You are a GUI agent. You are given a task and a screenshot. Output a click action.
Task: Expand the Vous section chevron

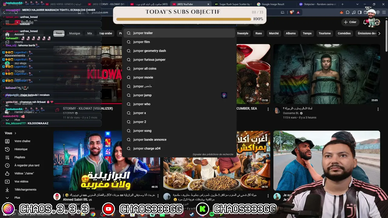pos(15,133)
